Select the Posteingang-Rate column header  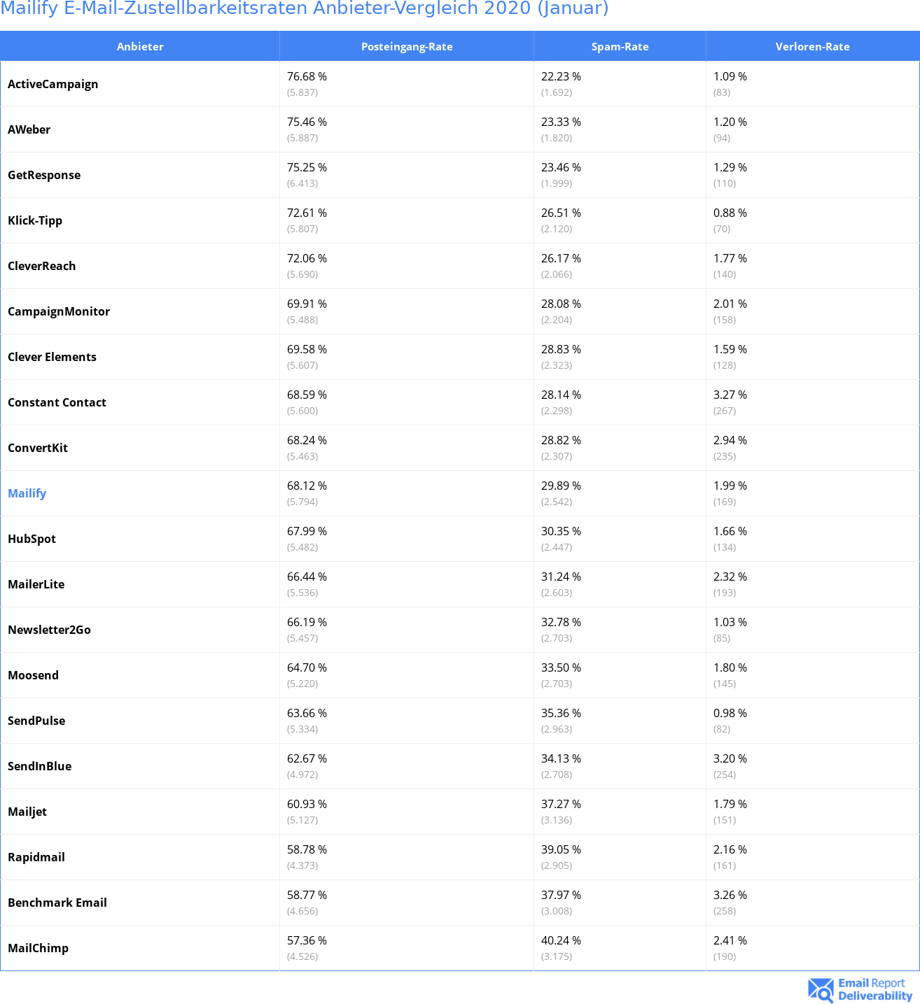point(407,46)
